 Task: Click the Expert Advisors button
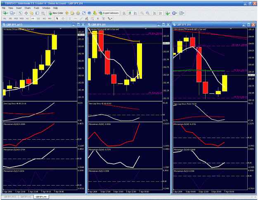tap(109, 13)
